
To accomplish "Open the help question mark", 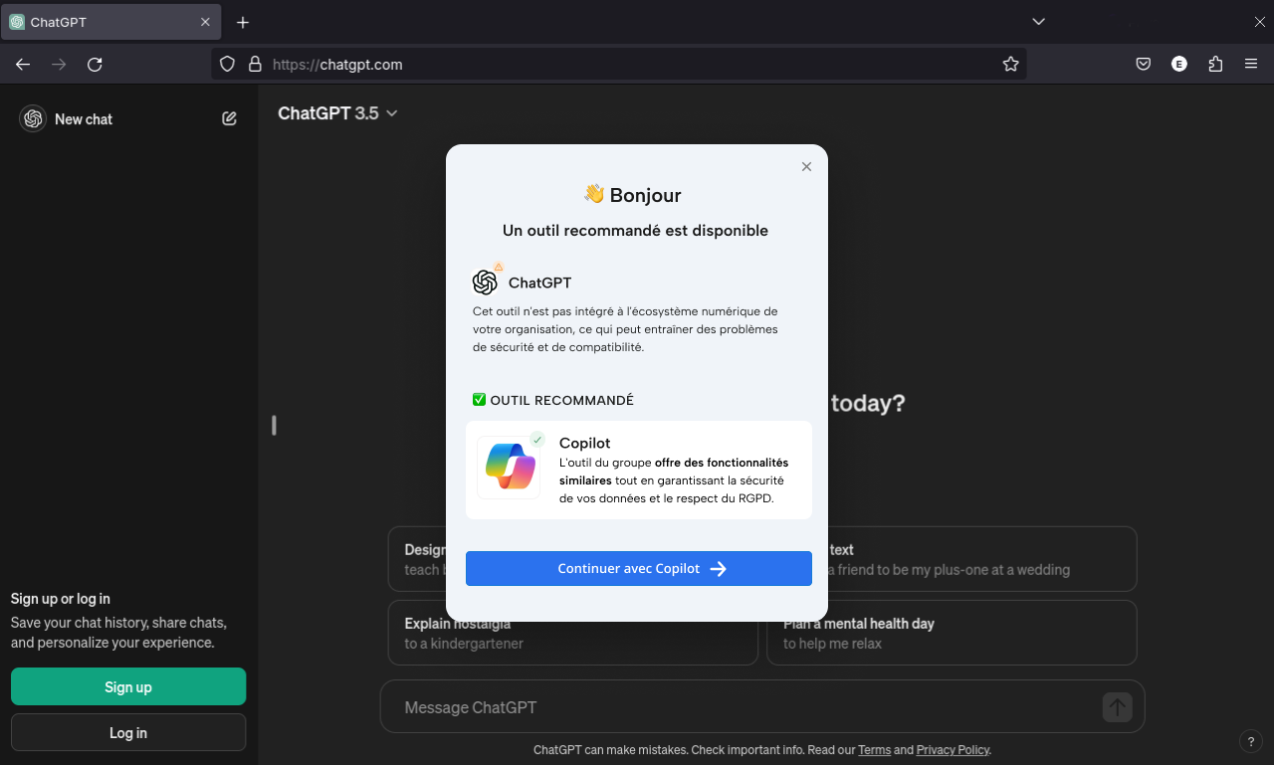I will coord(1251,741).
